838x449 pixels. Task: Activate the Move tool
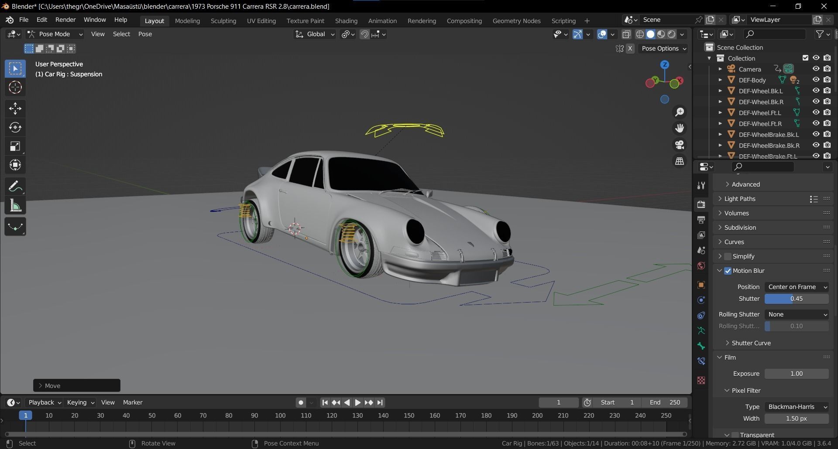[15, 109]
